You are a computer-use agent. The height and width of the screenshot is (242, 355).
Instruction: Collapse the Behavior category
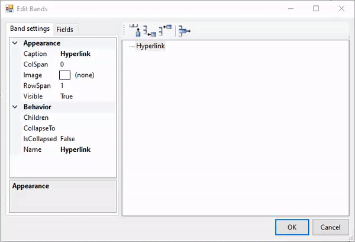point(15,107)
